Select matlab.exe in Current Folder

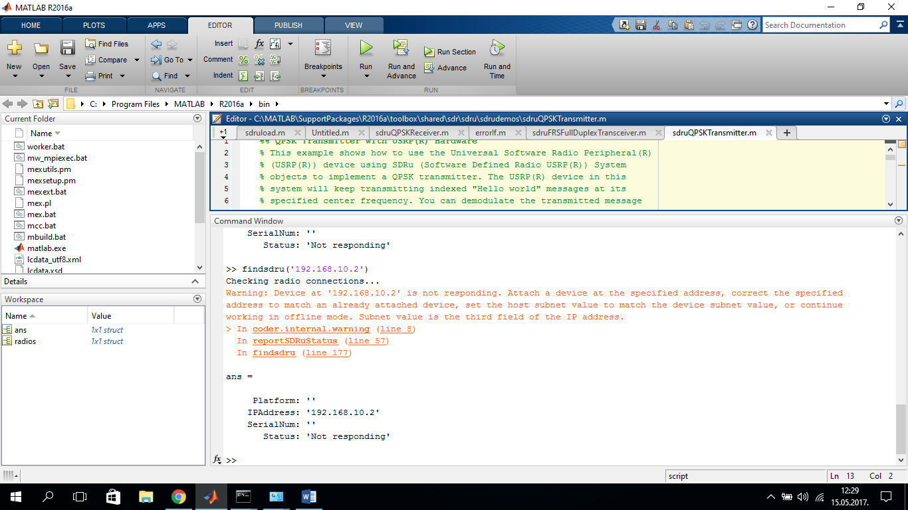[47, 248]
